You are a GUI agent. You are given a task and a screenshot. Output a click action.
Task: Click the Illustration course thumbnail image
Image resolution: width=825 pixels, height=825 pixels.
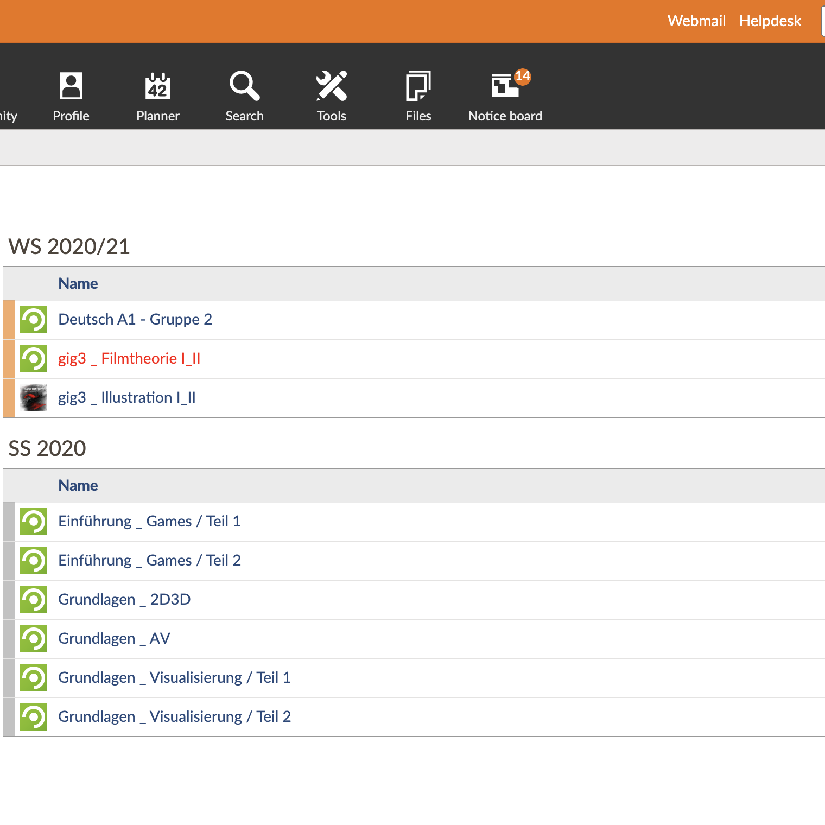tap(34, 398)
